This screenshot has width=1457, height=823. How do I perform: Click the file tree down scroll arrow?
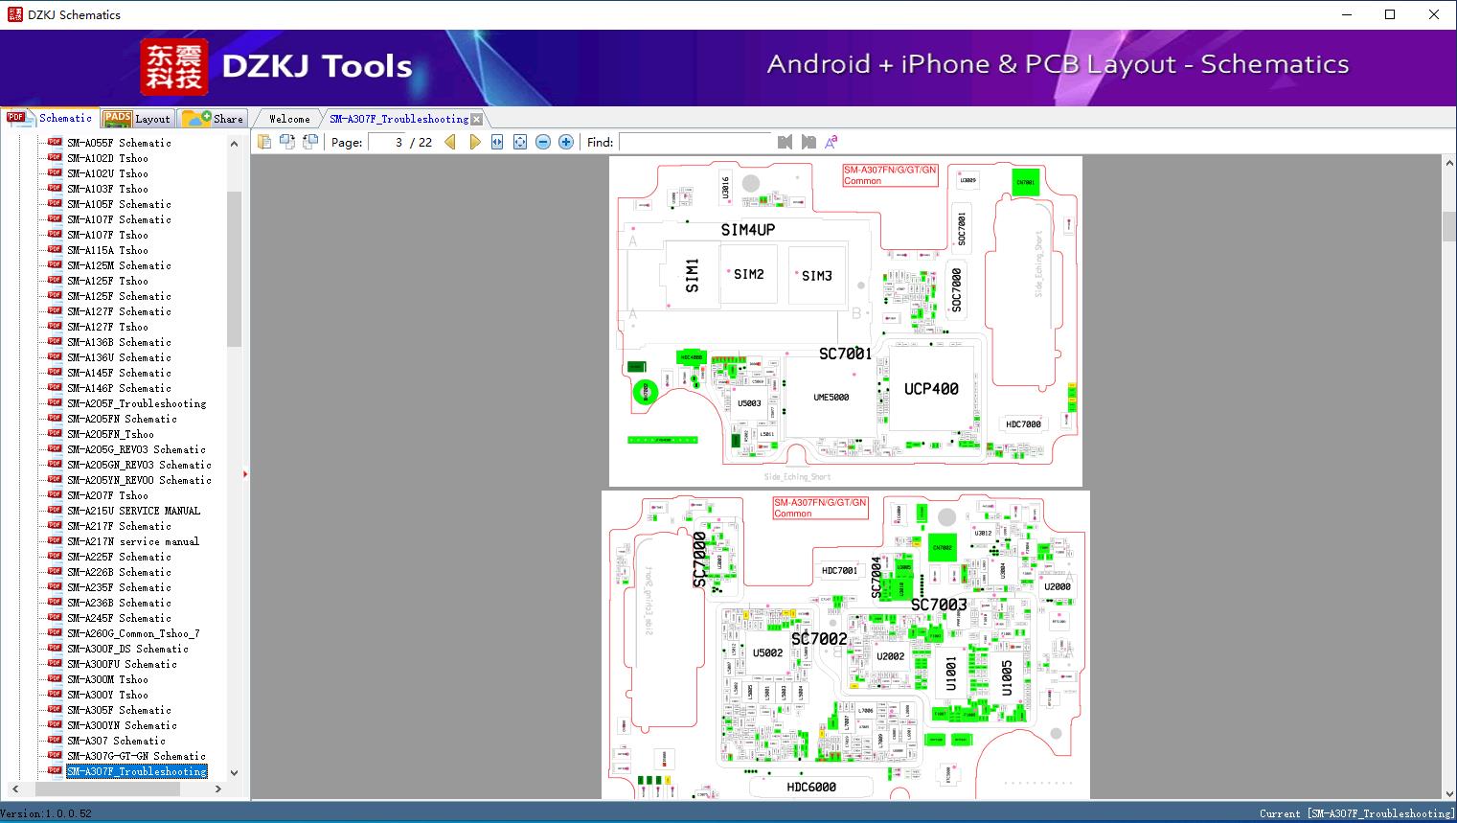click(234, 772)
